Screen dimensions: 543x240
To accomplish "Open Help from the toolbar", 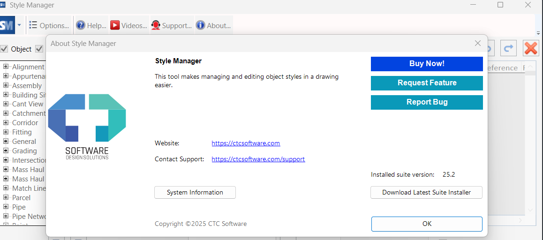I will pos(91,25).
